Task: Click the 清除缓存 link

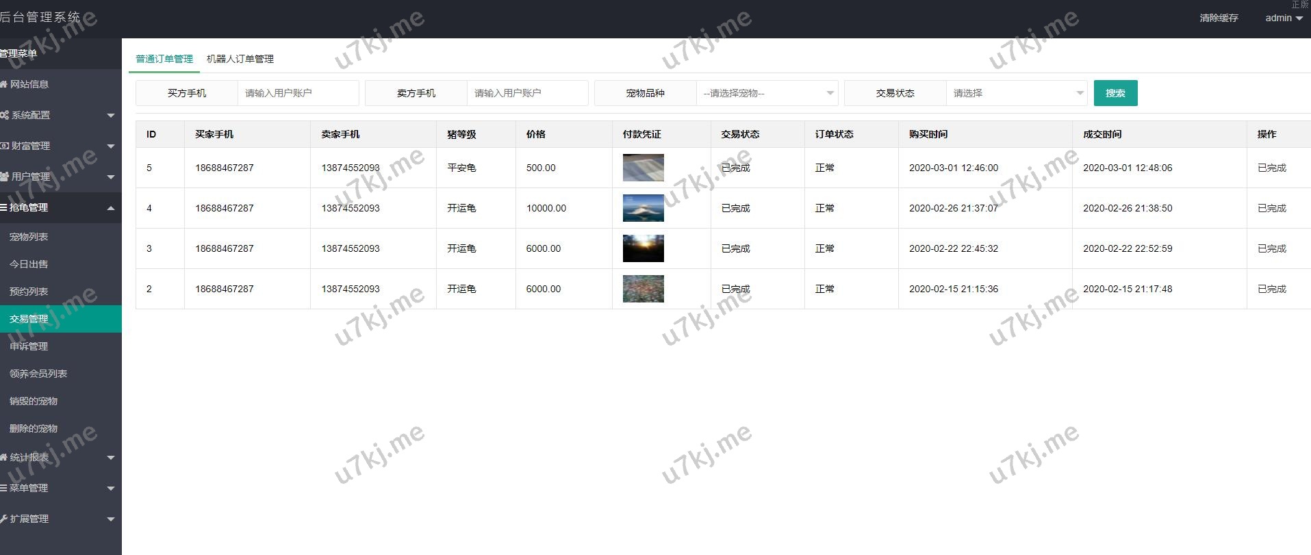Action: click(1219, 18)
